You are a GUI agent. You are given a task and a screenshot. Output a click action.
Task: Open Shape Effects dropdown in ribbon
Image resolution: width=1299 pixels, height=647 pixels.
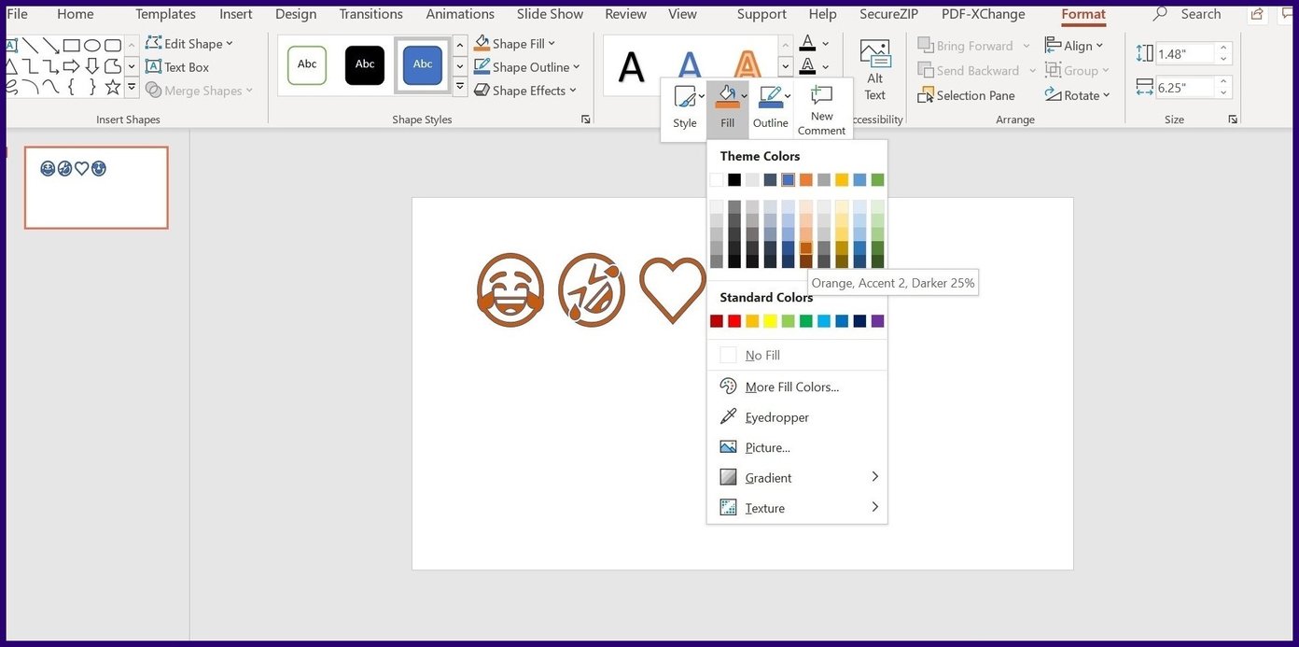pos(525,91)
